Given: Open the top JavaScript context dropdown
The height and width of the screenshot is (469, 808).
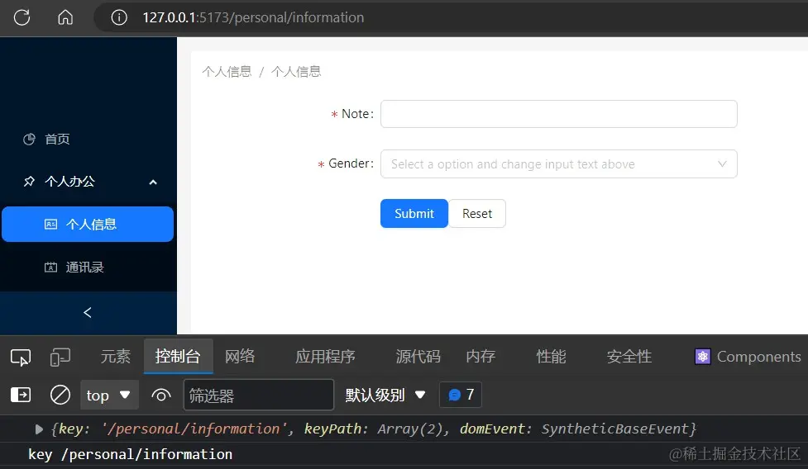Looking at the screenshot, I should point(109,395).
